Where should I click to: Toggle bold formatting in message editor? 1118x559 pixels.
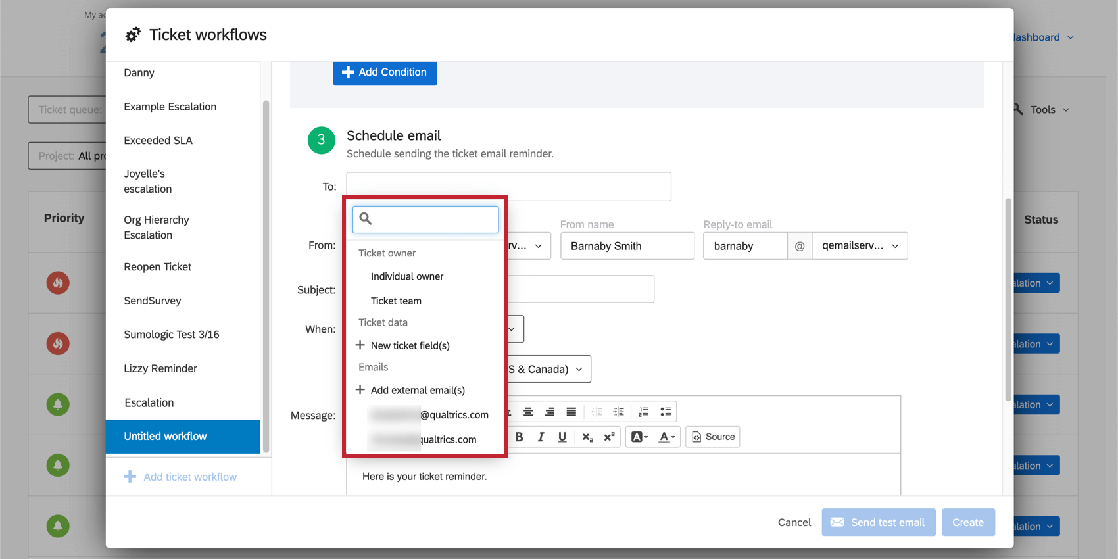(520, 437)
